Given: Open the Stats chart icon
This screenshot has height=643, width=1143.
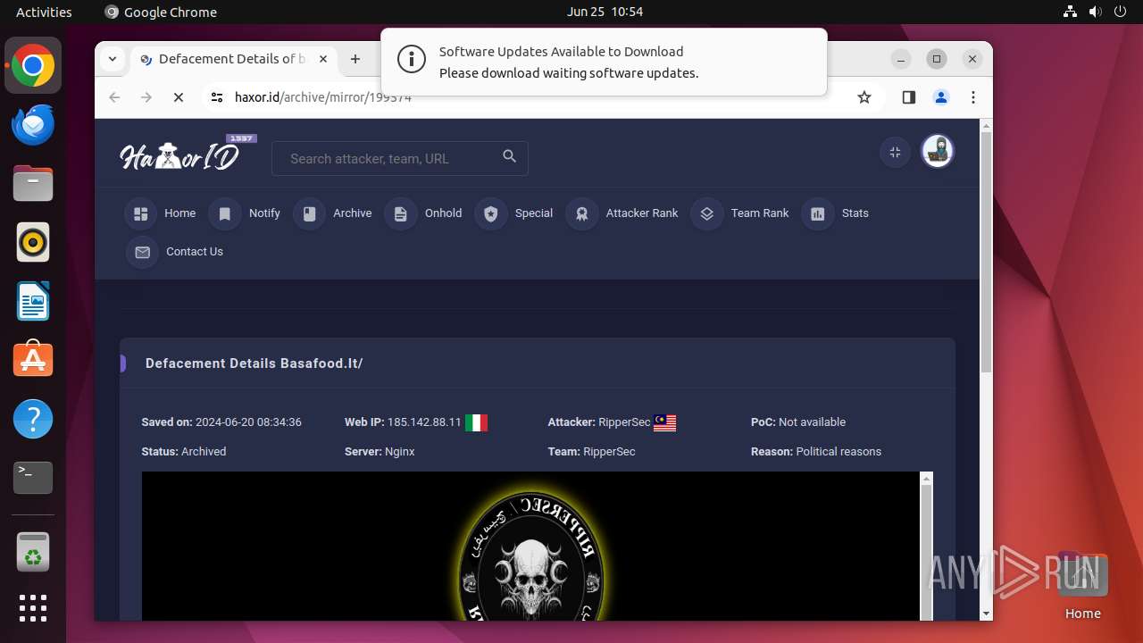Looking at the screenshot, I should click(x=818, y=213).
